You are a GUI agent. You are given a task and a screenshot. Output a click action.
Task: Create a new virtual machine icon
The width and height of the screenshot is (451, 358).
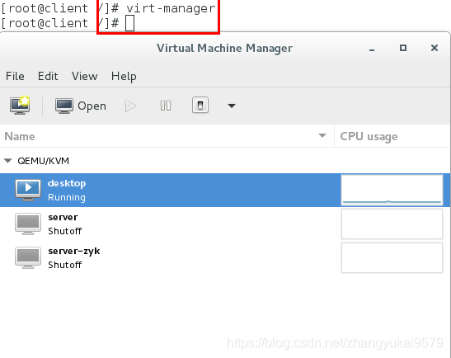click(x=20, y=106)
